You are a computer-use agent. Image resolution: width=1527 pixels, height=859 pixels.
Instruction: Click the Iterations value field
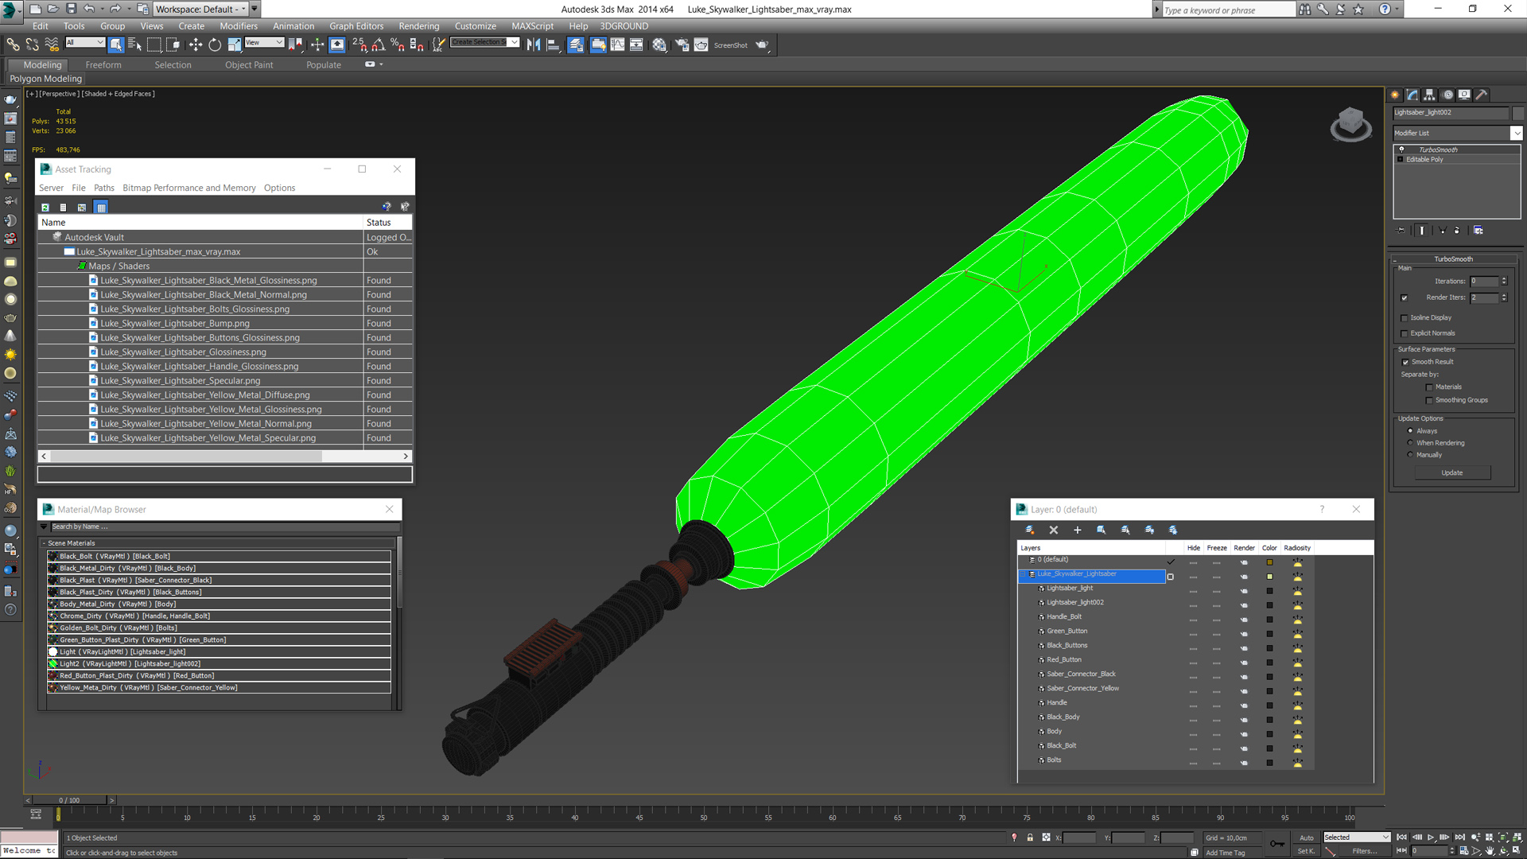click(x=1483, y=282)
